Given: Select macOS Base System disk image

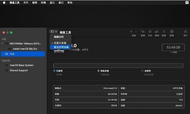Looking at the screenshot, I should coord(23,65).
